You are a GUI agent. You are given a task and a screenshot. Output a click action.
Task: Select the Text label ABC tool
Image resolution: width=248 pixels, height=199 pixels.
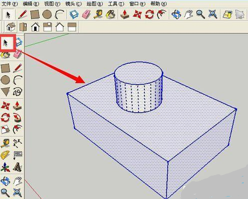pos(18,155)
